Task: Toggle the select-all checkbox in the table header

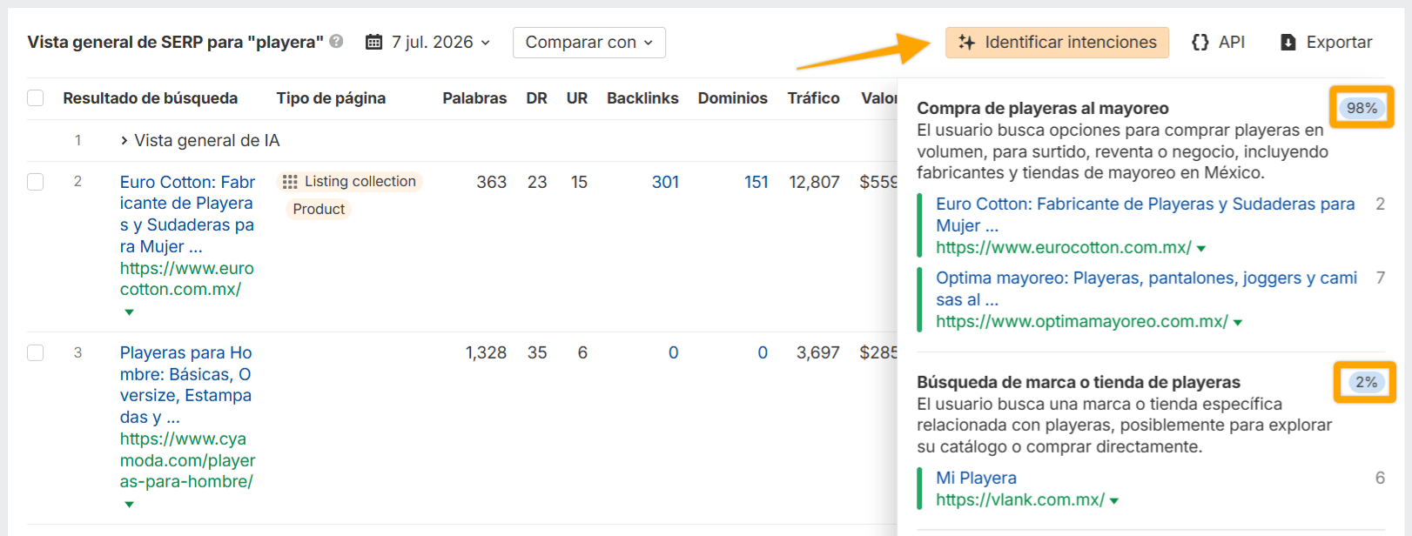Action: [x=36, y=98]
